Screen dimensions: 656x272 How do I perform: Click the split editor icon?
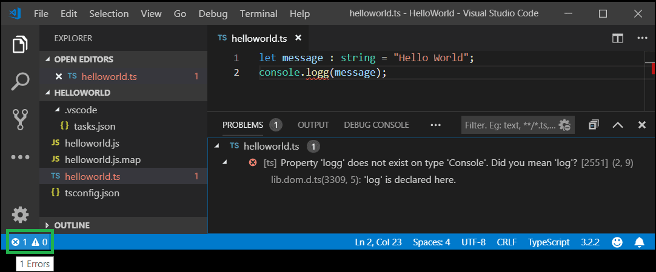pos(617,38)
